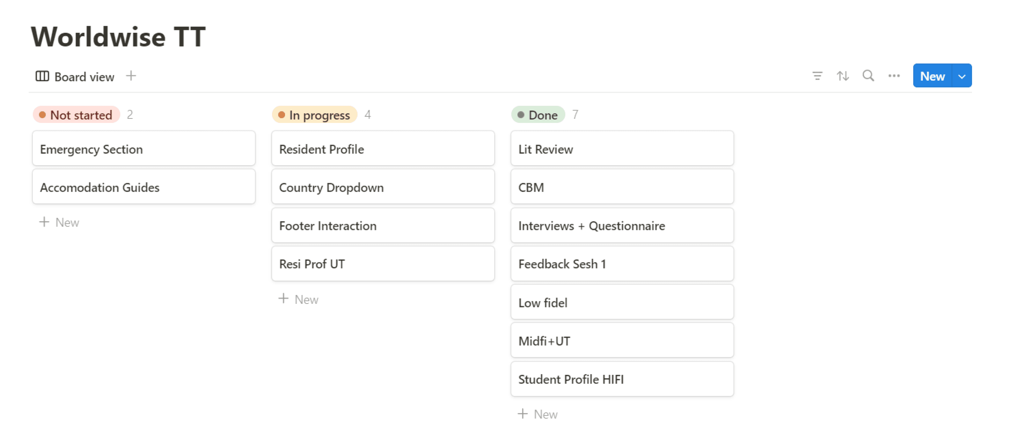Click the In progress status label

coord(314,115)
